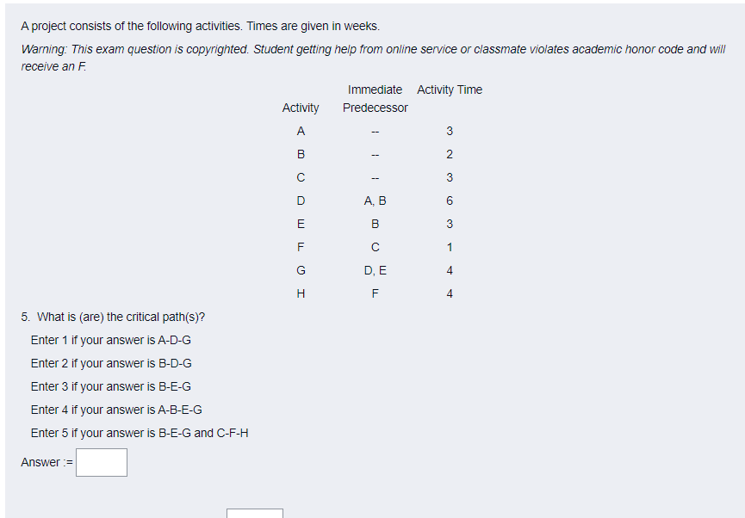The width and height of the screenshot is (745, 518).
Task: Click activity B in the table
Action: point(301,154)
